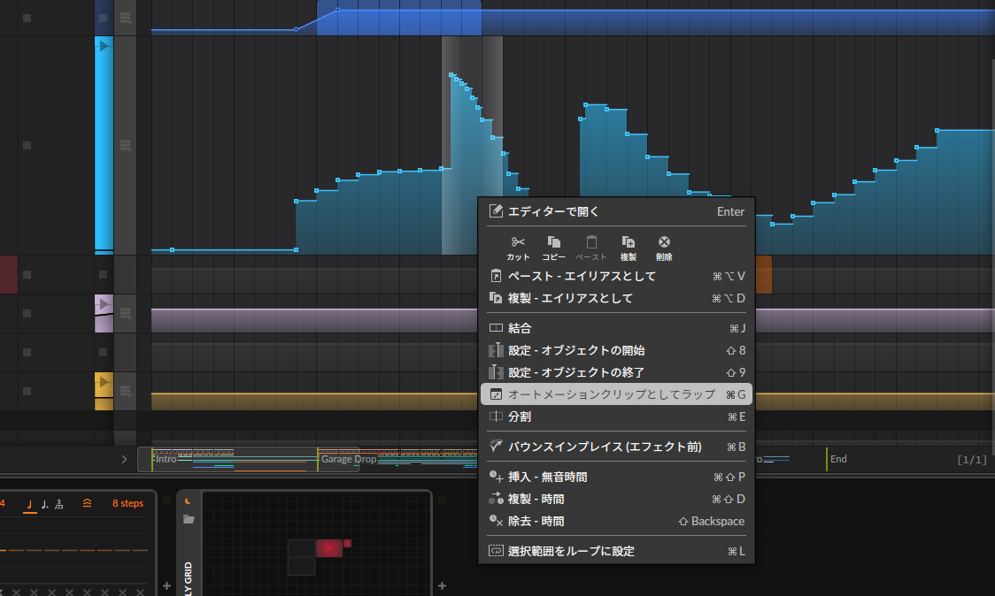Click the orange stacked arrows pattern icon
Viewport: 995px width, 596px height.
pyautogui.click(x=87, y=504)
